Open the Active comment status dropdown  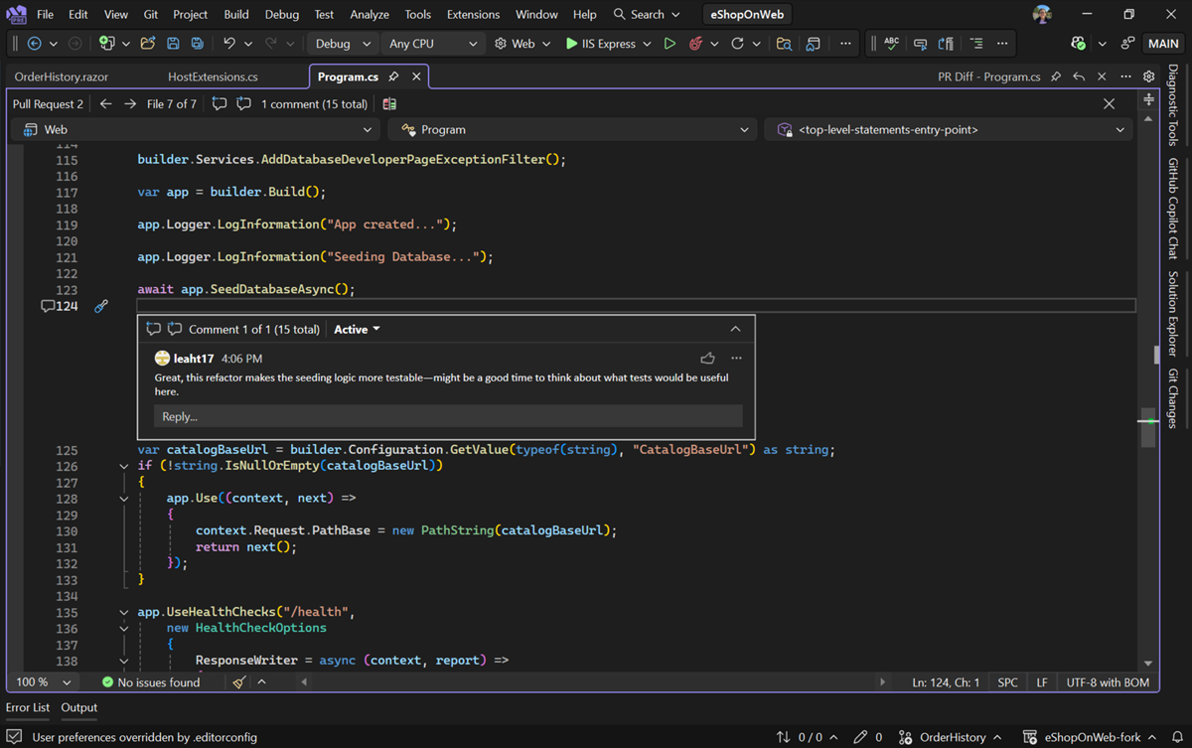point(356,329)
